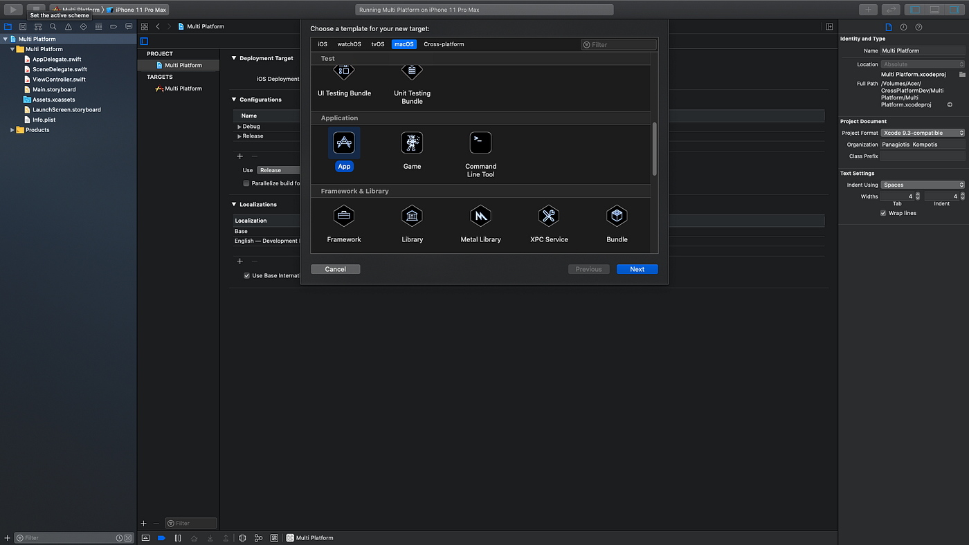This screenshot has width=969, height=545.
Task: Select iPhone 11 Pro Max run destination
Action: click(137, 10)
